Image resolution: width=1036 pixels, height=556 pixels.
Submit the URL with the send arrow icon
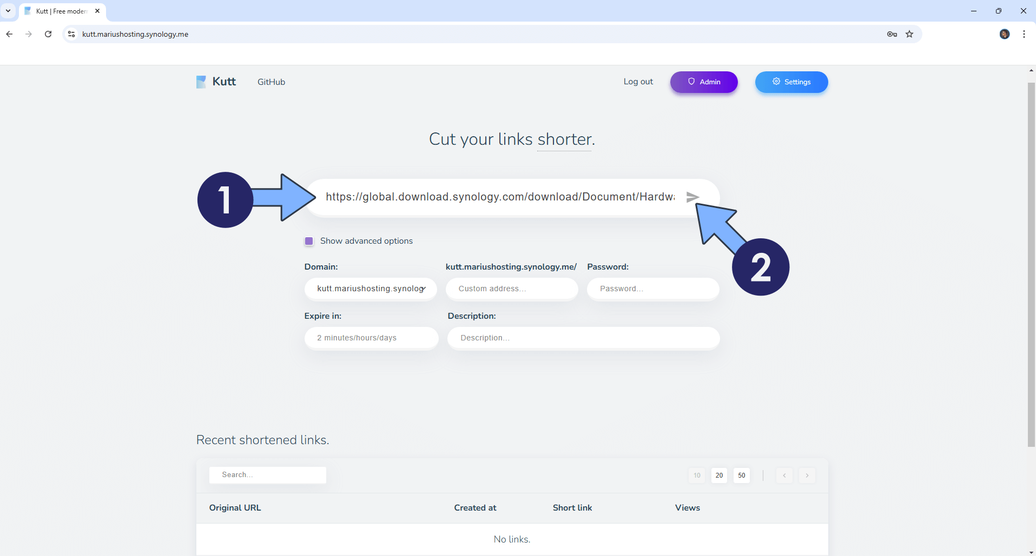tap(692, 197)
